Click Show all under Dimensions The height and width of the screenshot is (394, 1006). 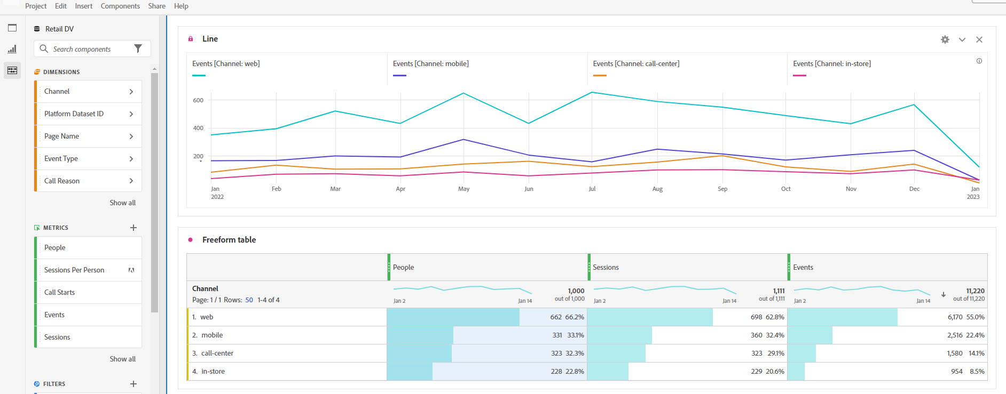123,203
